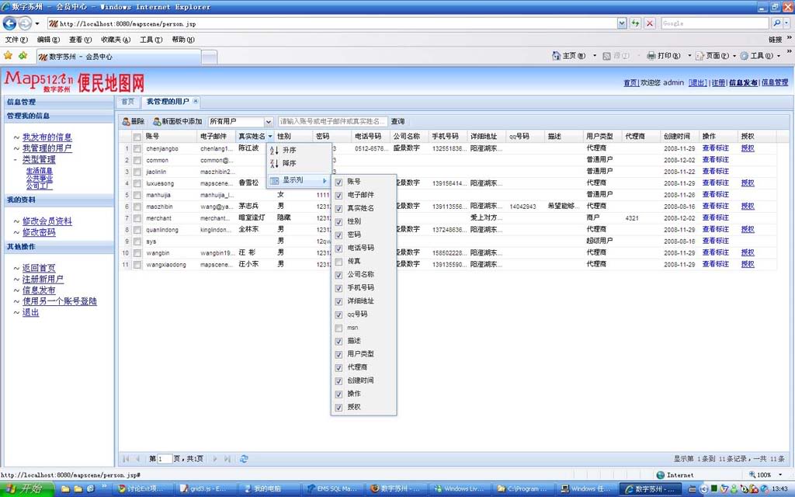795x497 pixels.
Task: Click the grid refresh icon in paging bar
Action: (244, 458)
